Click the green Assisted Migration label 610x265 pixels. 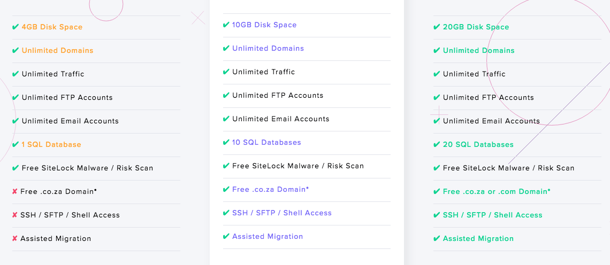click(x=478, y=239)
